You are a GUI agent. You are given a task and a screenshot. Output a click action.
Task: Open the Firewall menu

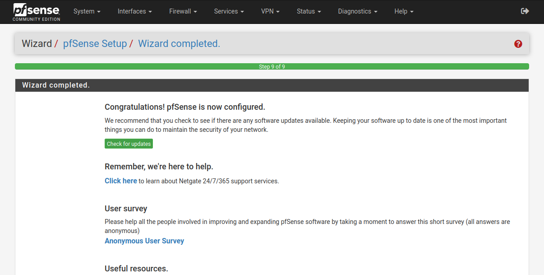183,11
